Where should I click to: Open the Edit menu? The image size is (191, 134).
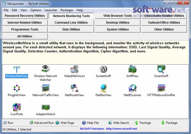pos(14,10)
